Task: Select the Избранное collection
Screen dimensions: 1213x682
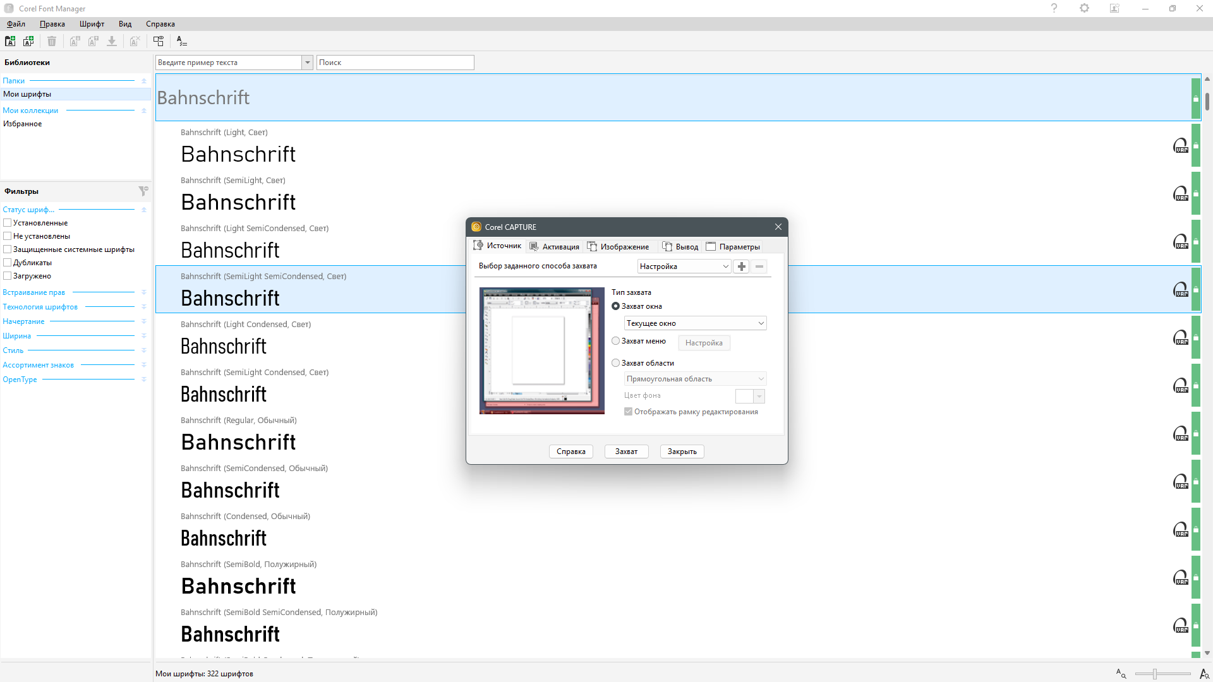Action: tap(76, 124)
